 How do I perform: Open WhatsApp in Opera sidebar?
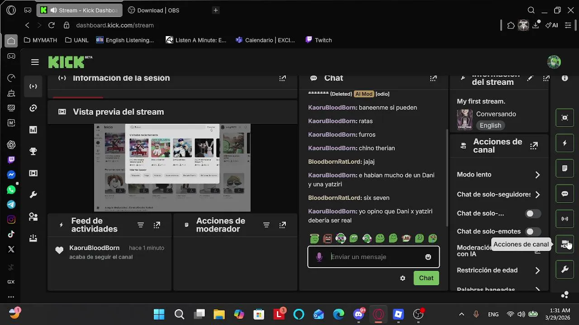(11, 190)
